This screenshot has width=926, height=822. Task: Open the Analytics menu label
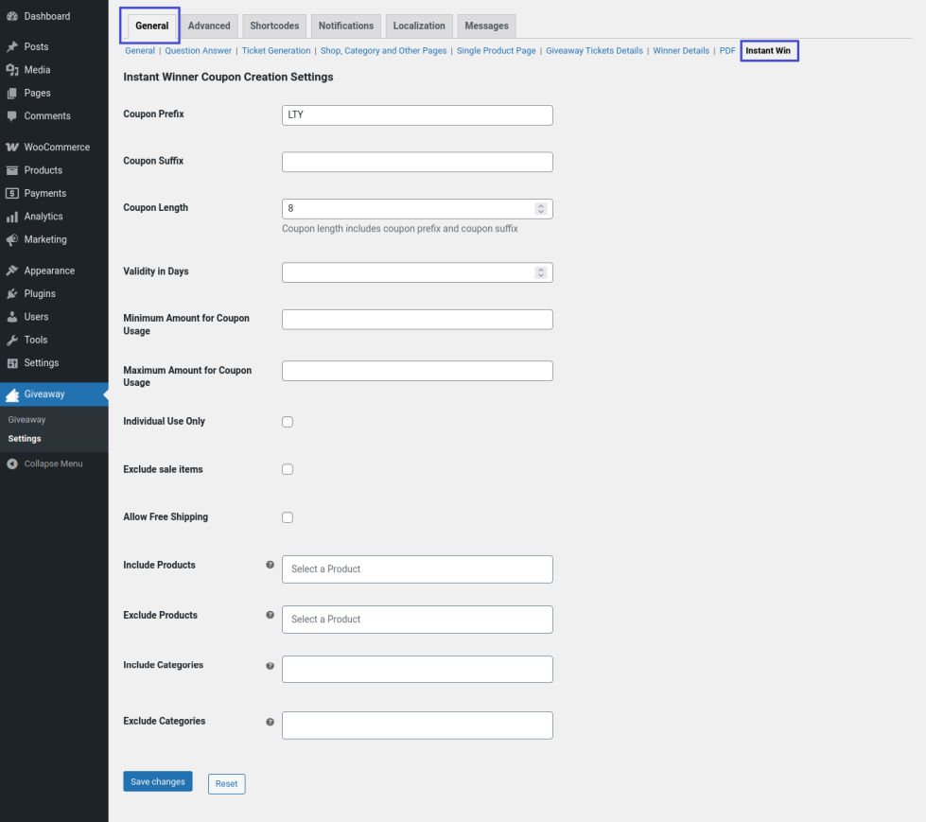[x=44, y=217]
